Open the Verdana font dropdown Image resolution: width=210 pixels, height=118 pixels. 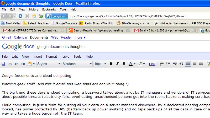tap(77, 64)
